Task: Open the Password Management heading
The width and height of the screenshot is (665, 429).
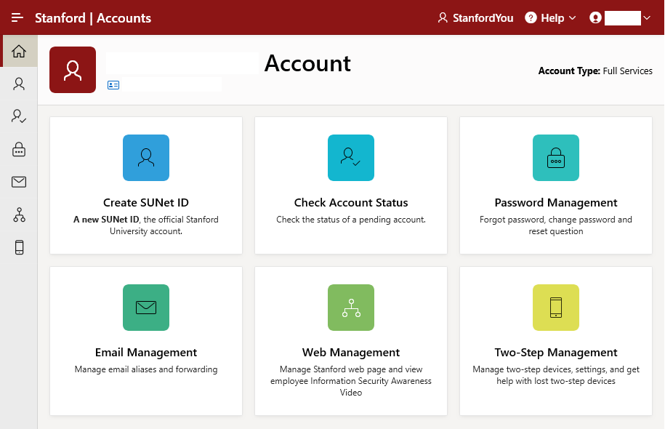Action: pyautogui.click(x=555, y=203)
